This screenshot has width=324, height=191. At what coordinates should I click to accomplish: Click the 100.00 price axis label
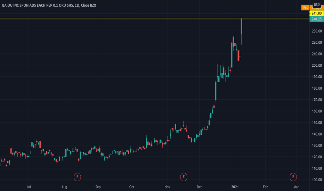pos(317,180)
